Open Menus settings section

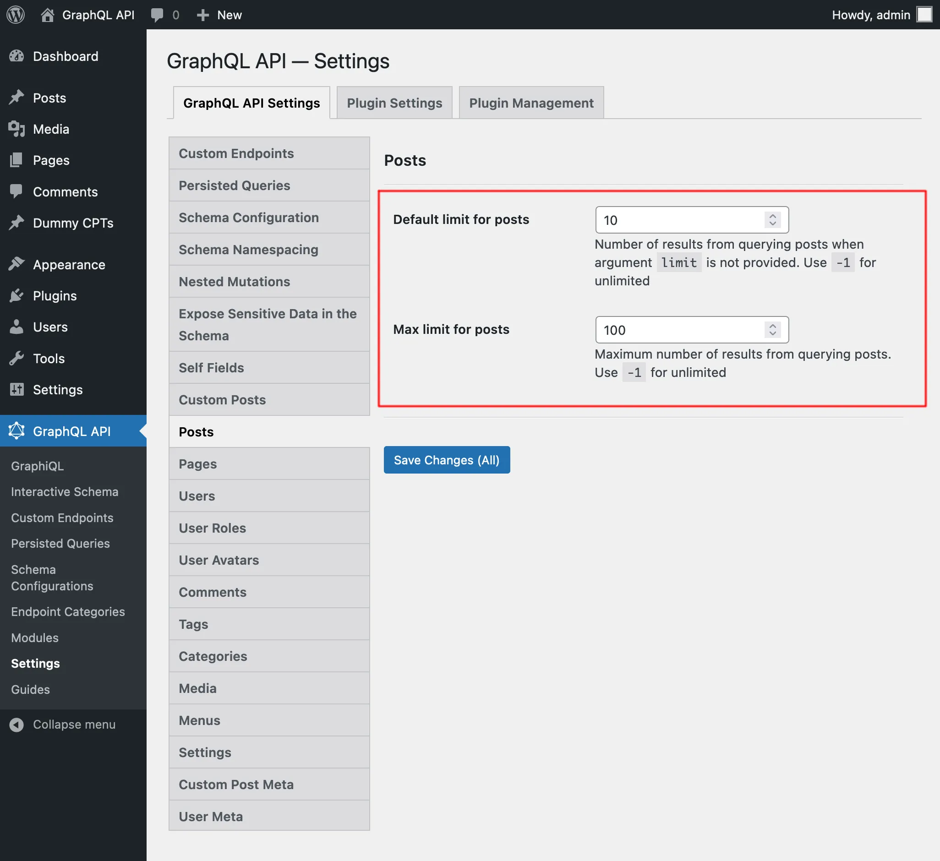pos(269,720)
